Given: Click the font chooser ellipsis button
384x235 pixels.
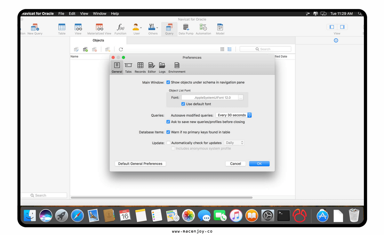Looking at the screenshot, I should (x=241, y=98).
